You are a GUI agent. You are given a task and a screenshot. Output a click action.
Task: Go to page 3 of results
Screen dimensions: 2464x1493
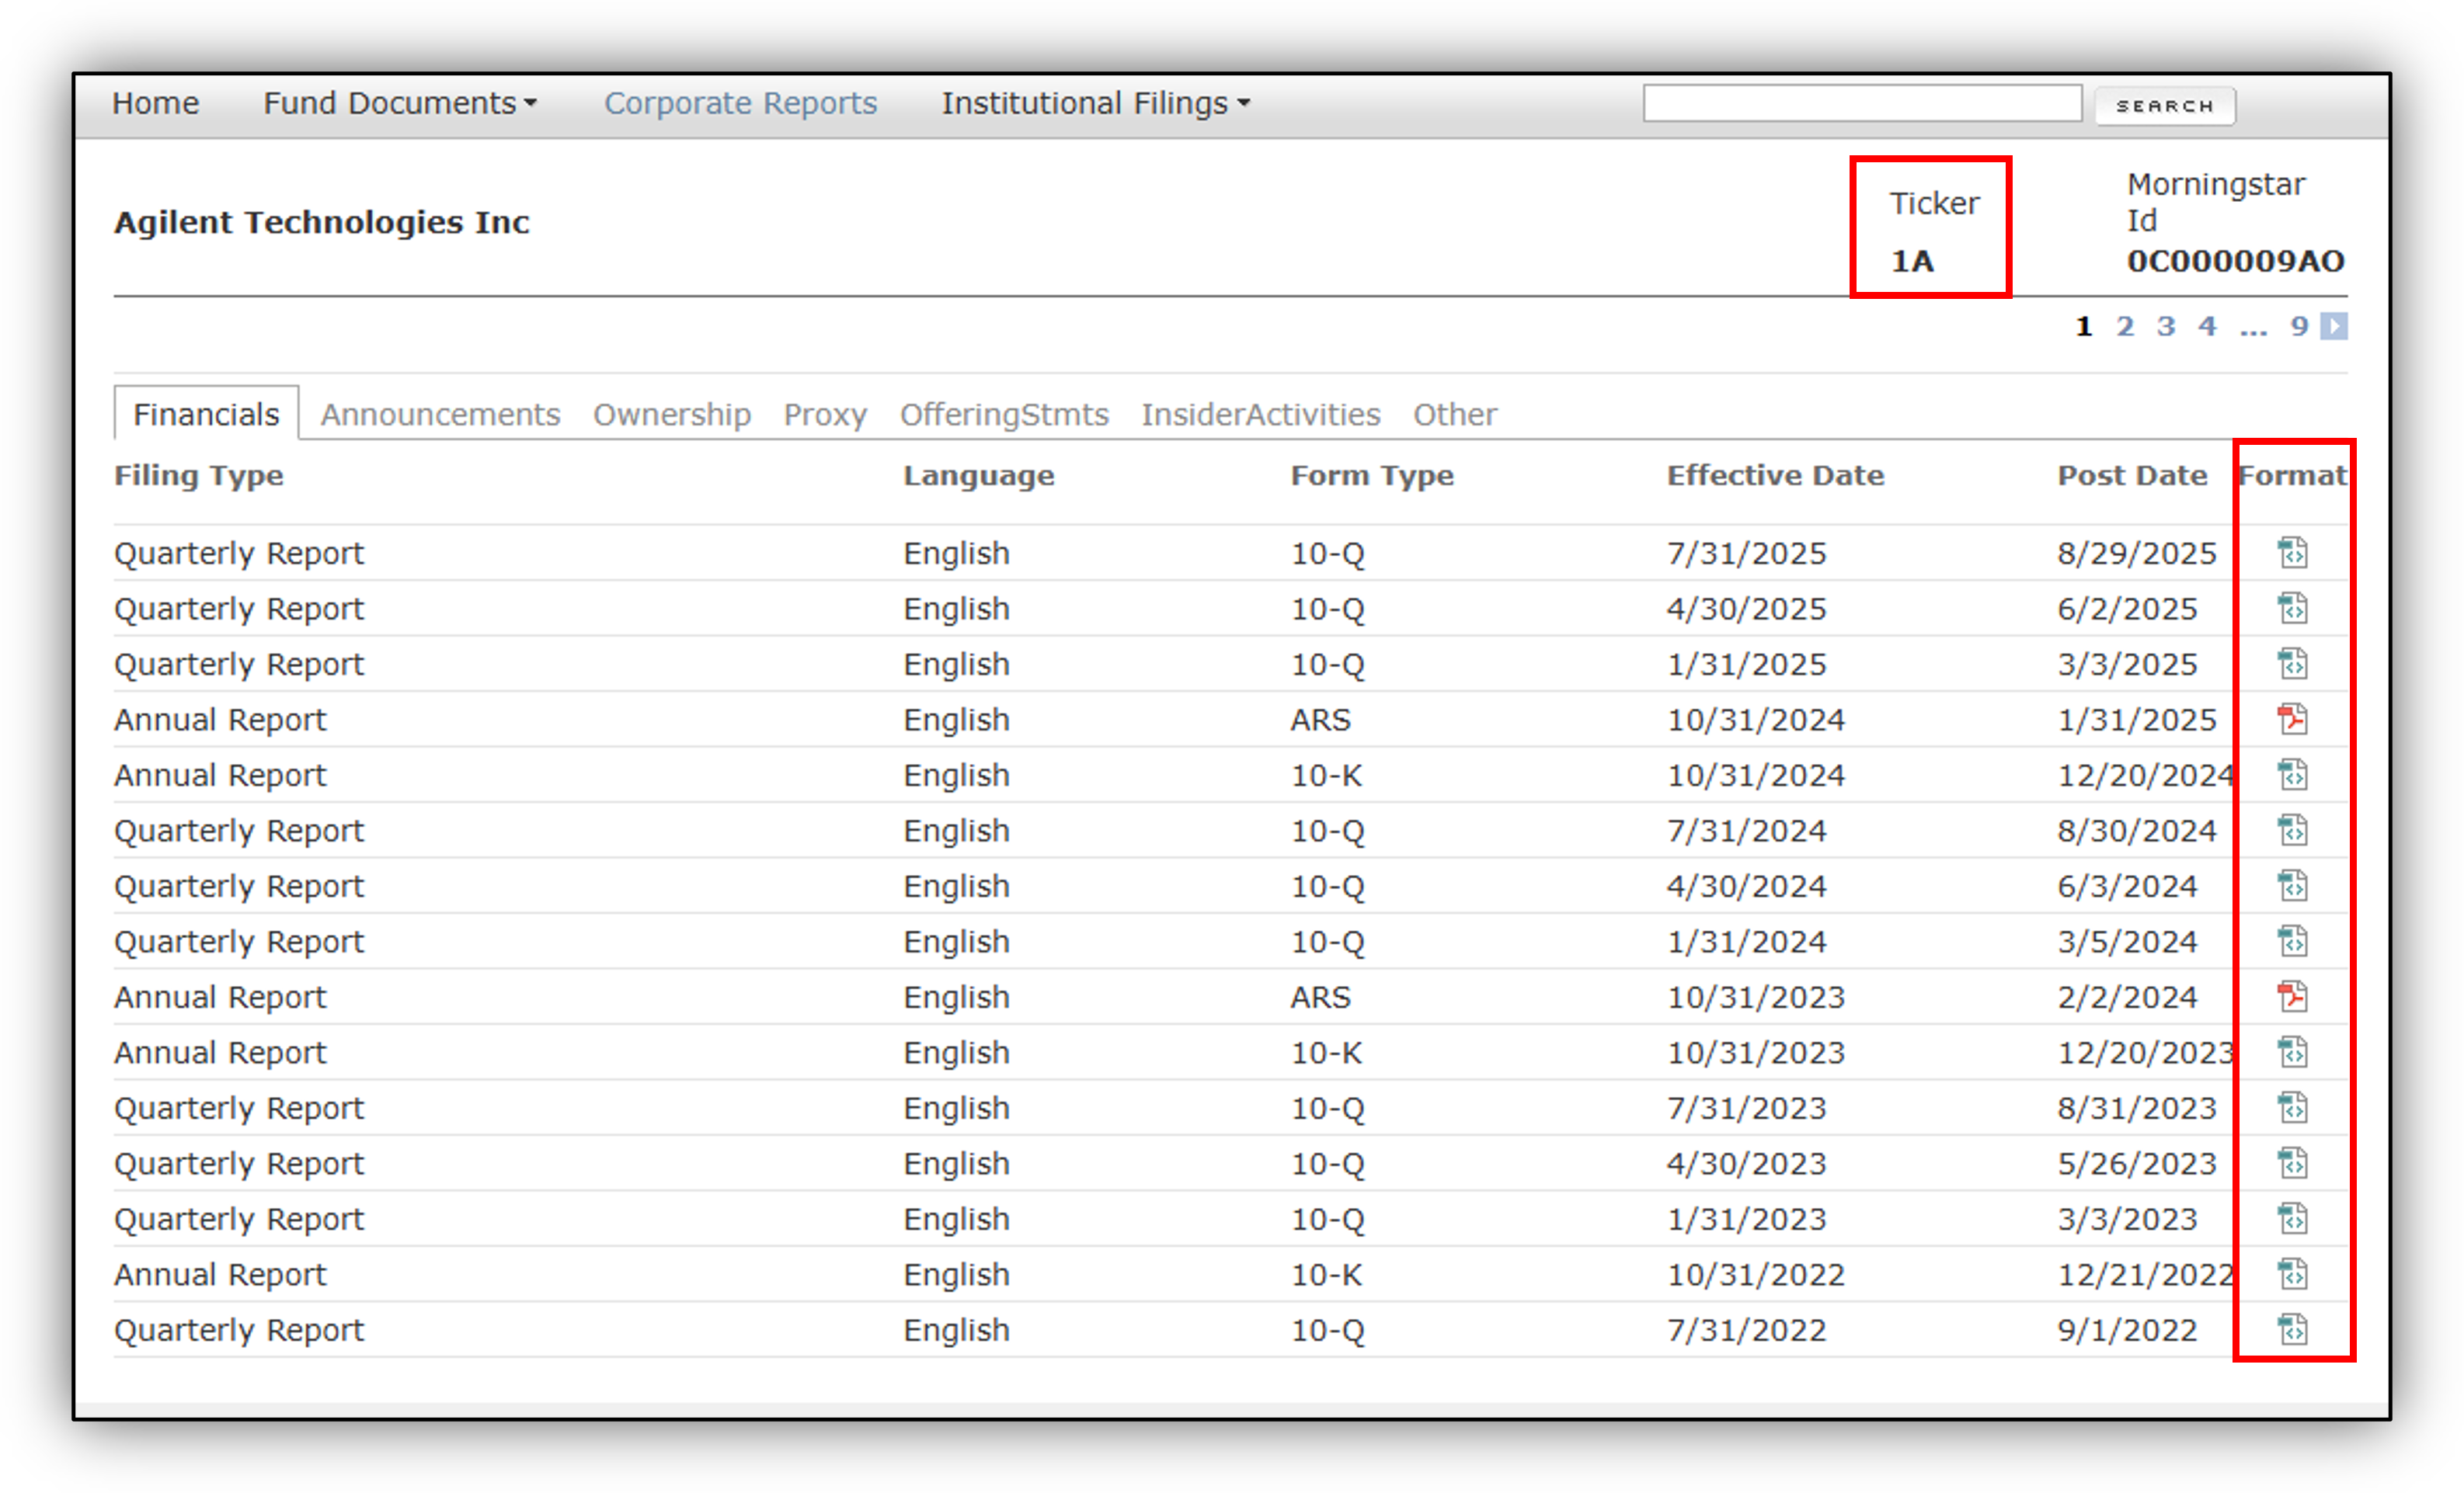pos(2166,326)
